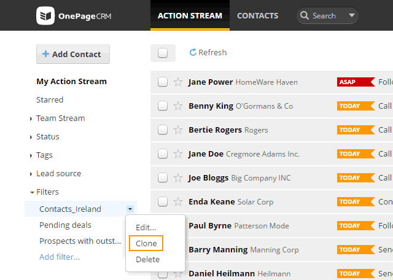Viewport: 393px width, 280px height.
Task: Star the Bertie Rogers contact
Action: [x=178, y=130]
